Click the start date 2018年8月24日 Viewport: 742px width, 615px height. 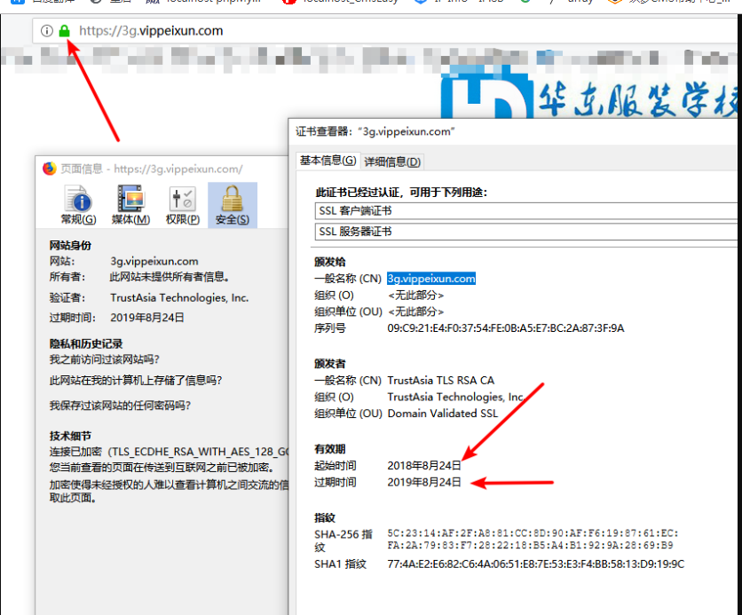coord(424,466)
